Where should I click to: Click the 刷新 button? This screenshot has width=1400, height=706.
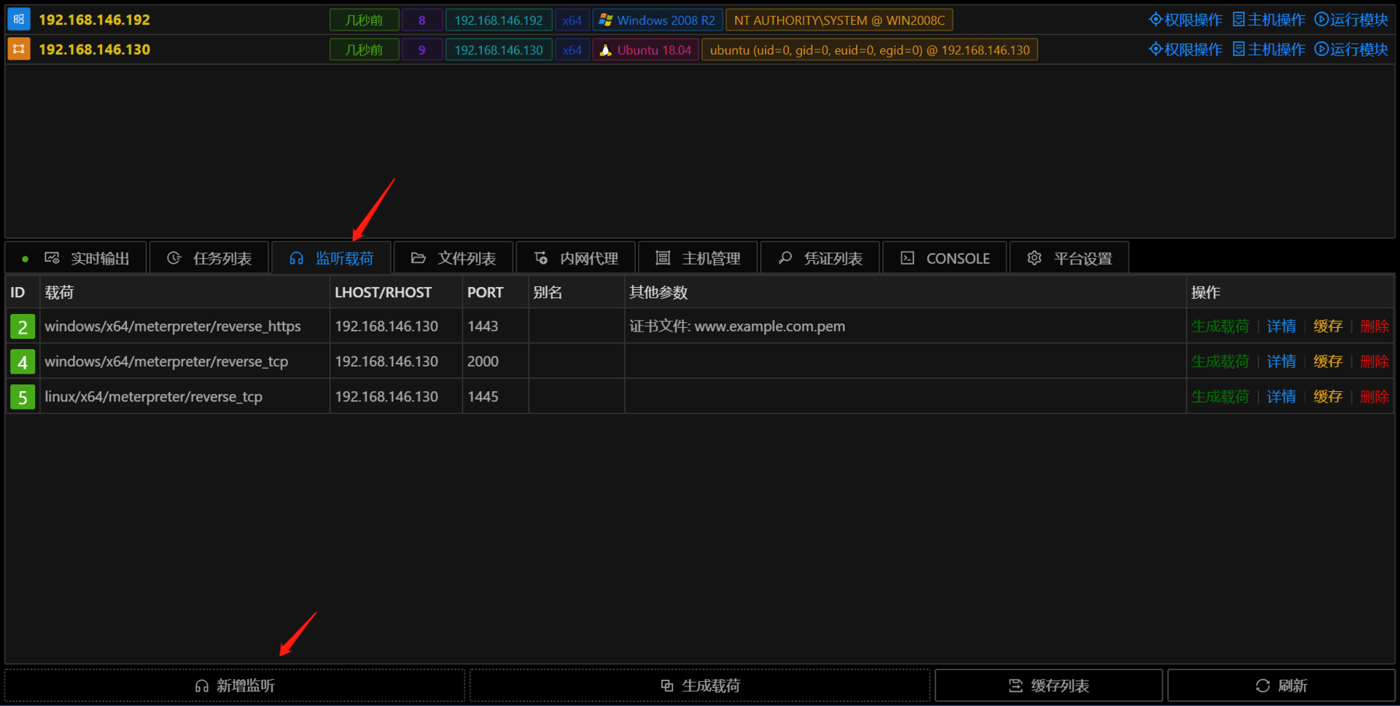[1281, 686]
